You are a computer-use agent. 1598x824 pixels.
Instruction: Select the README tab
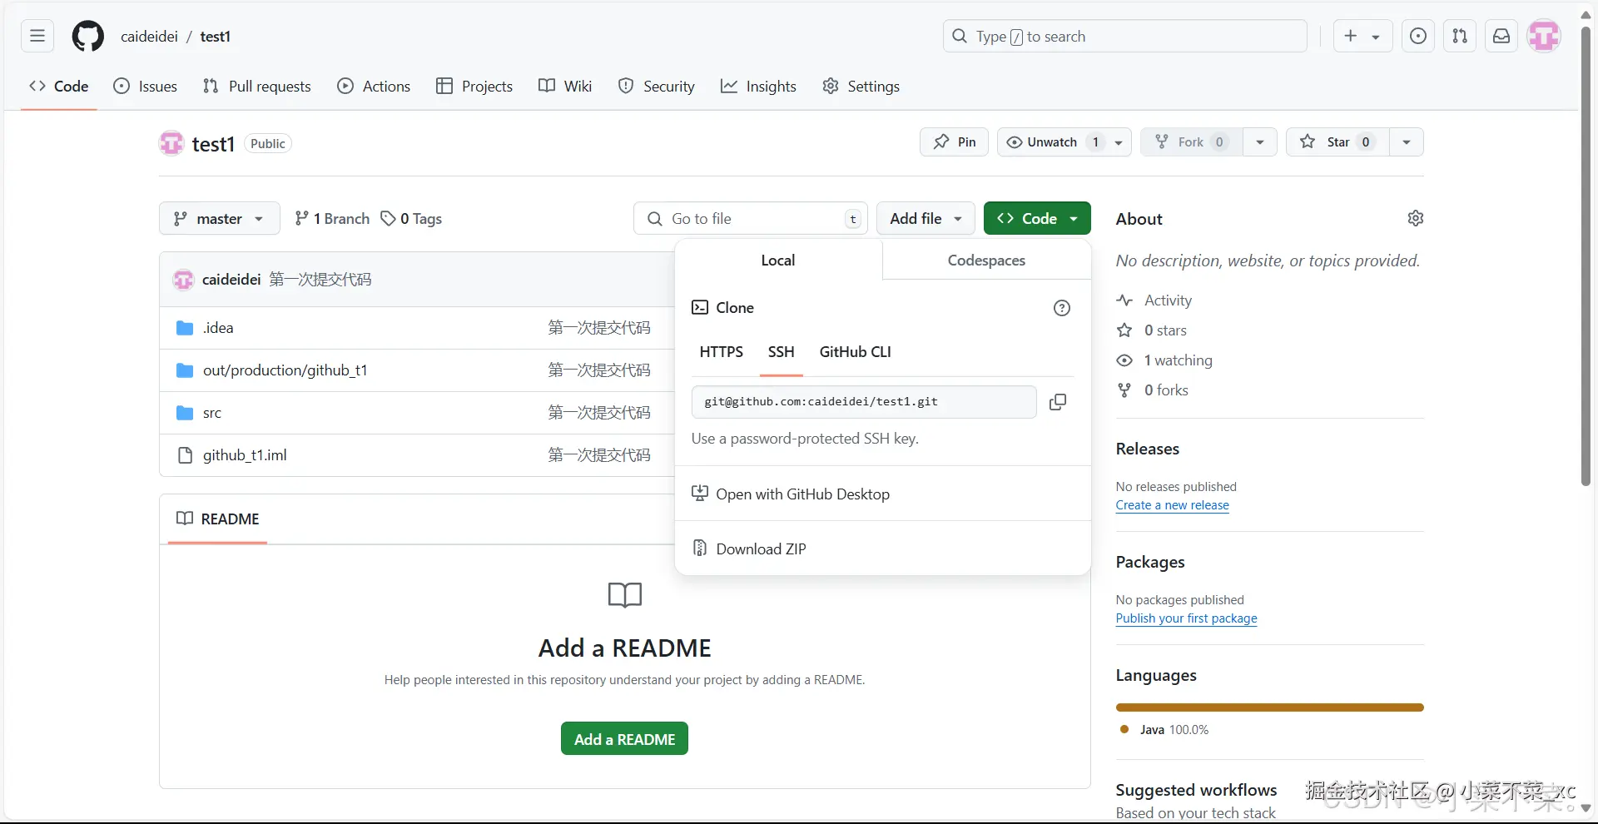pos(218,519)
